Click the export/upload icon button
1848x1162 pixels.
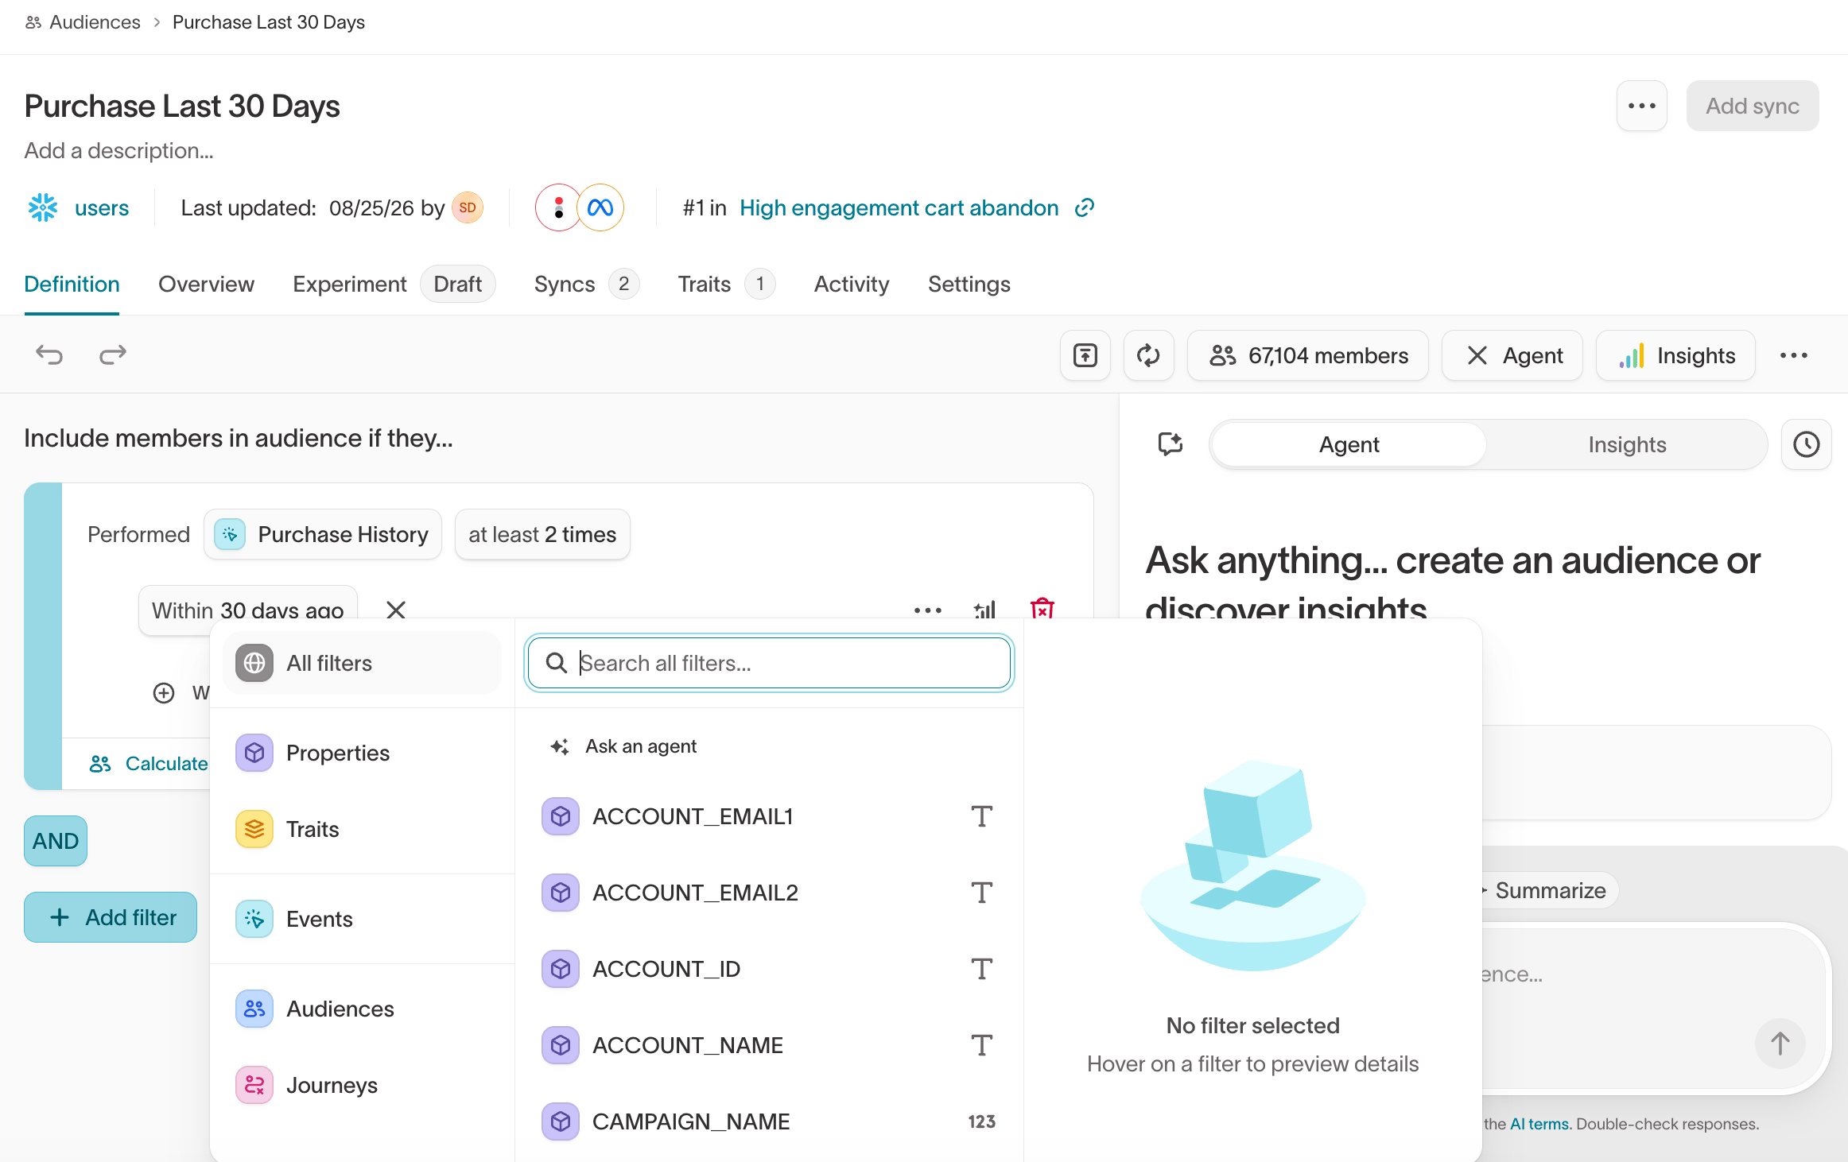1085,355
